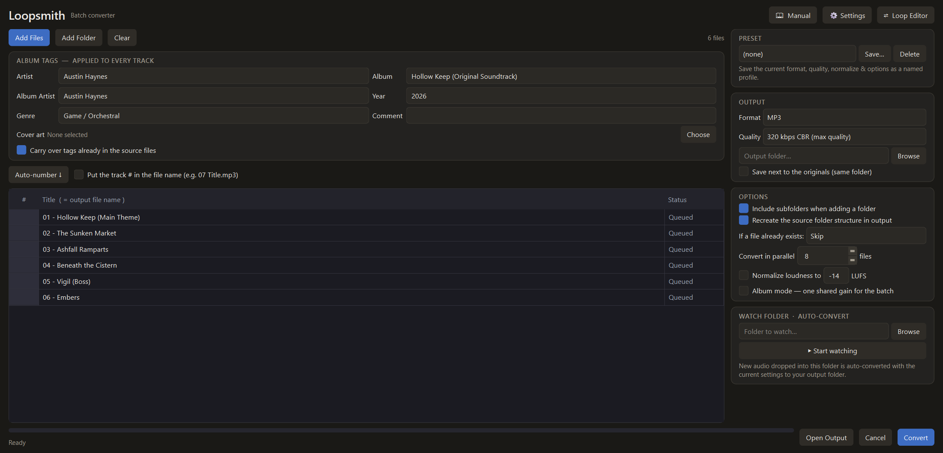This screenshot has width=943, height=453.
Task: Click Save... preset button
Action: click(x=874, y=54)
